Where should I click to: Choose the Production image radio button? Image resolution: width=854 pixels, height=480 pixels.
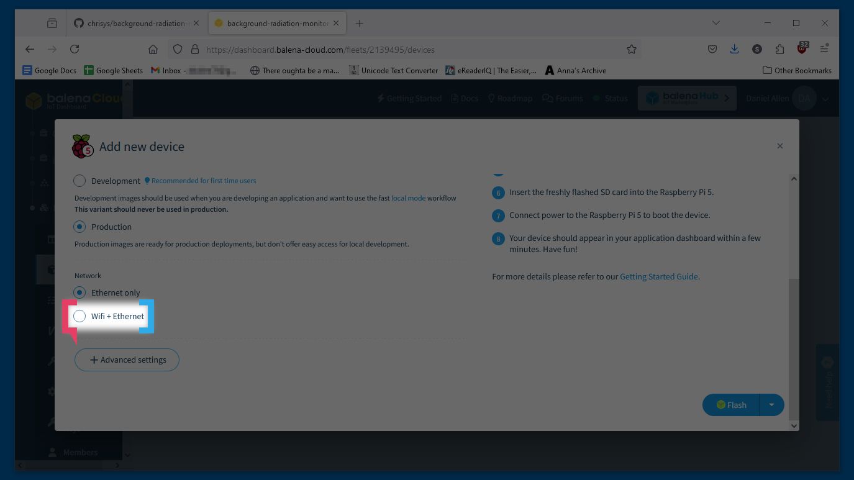pos(79,227)
